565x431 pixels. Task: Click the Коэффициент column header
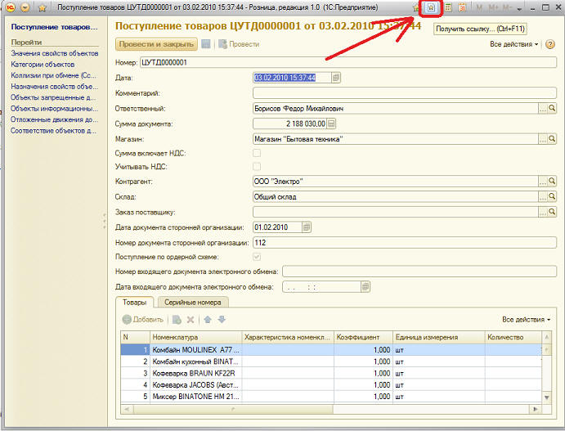coord(363,337)
